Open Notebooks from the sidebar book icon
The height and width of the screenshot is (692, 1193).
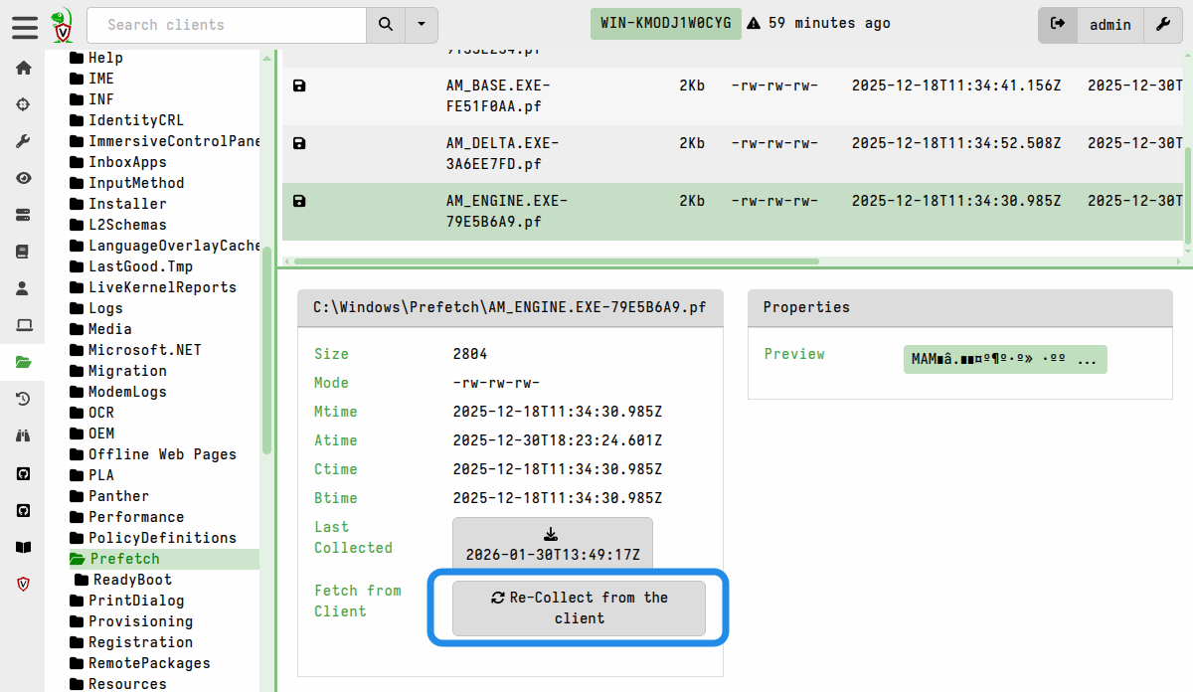coord(23,252)
